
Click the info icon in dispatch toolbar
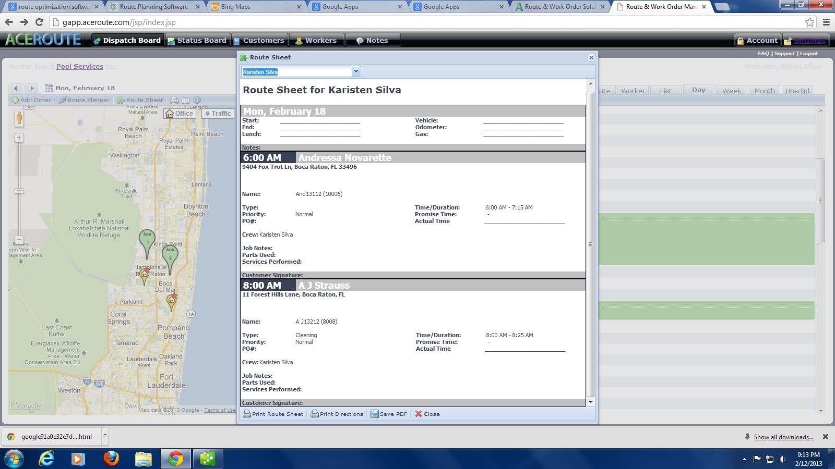pos(197,100)
